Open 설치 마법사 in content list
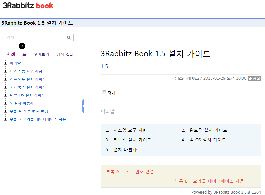This screenshot has width=265, height=195. click(125, 150)
